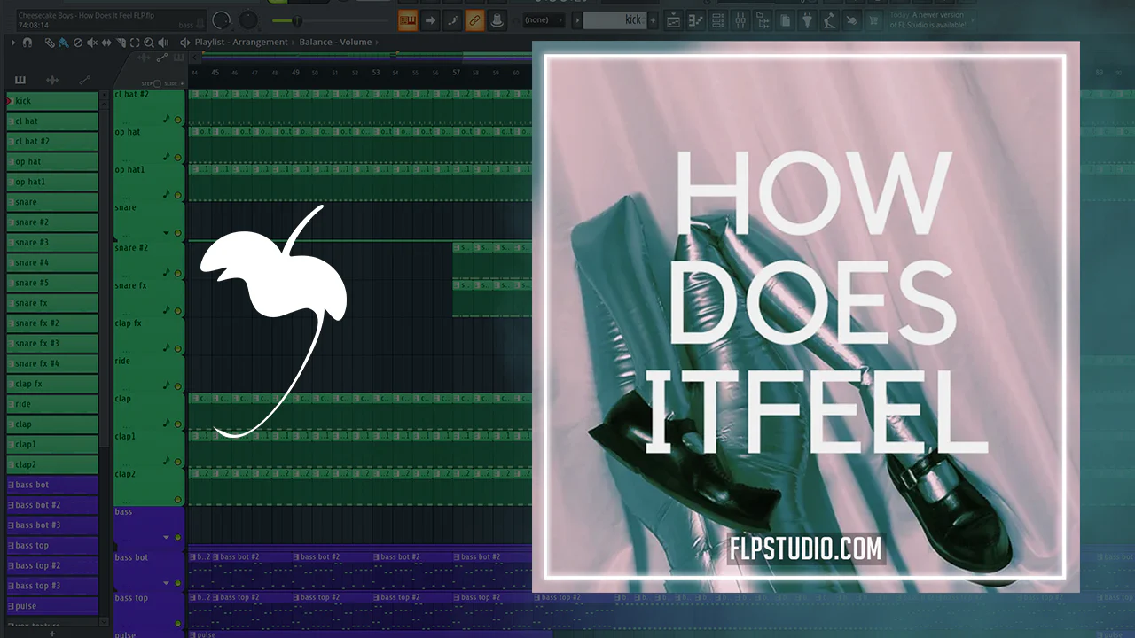
Task: Select the cl hat pattern
Action: click(52, 121)
